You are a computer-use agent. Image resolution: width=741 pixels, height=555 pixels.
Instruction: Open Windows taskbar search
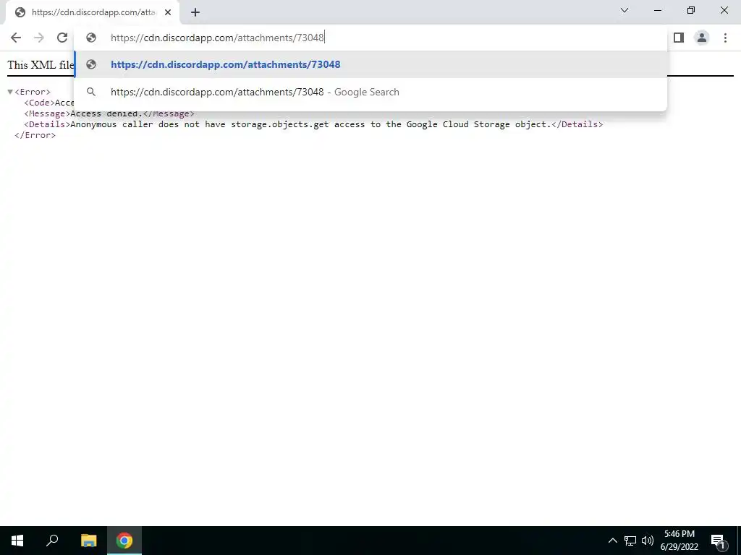[x=52, y=541]
